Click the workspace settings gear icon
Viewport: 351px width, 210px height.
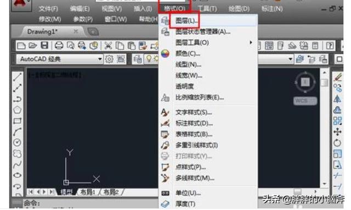click(109, 59)
